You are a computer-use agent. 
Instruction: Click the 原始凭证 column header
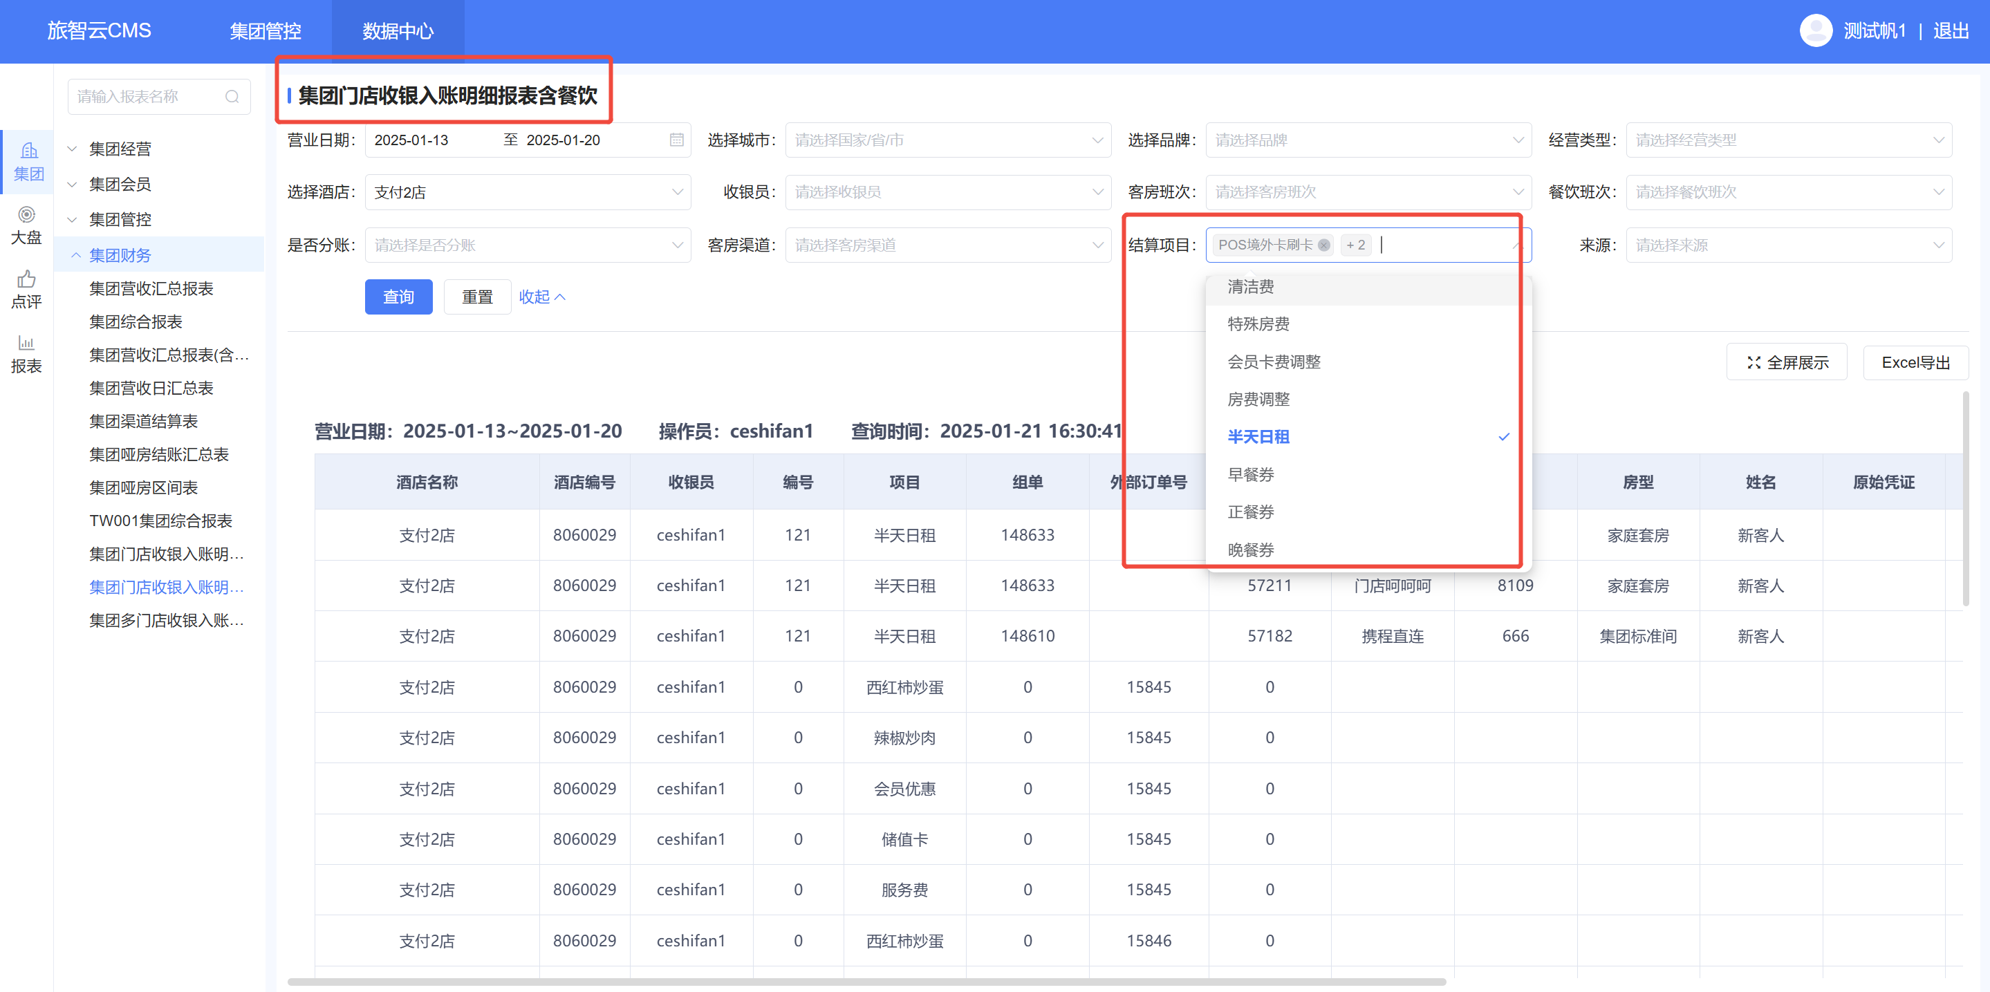point(1884,482)
